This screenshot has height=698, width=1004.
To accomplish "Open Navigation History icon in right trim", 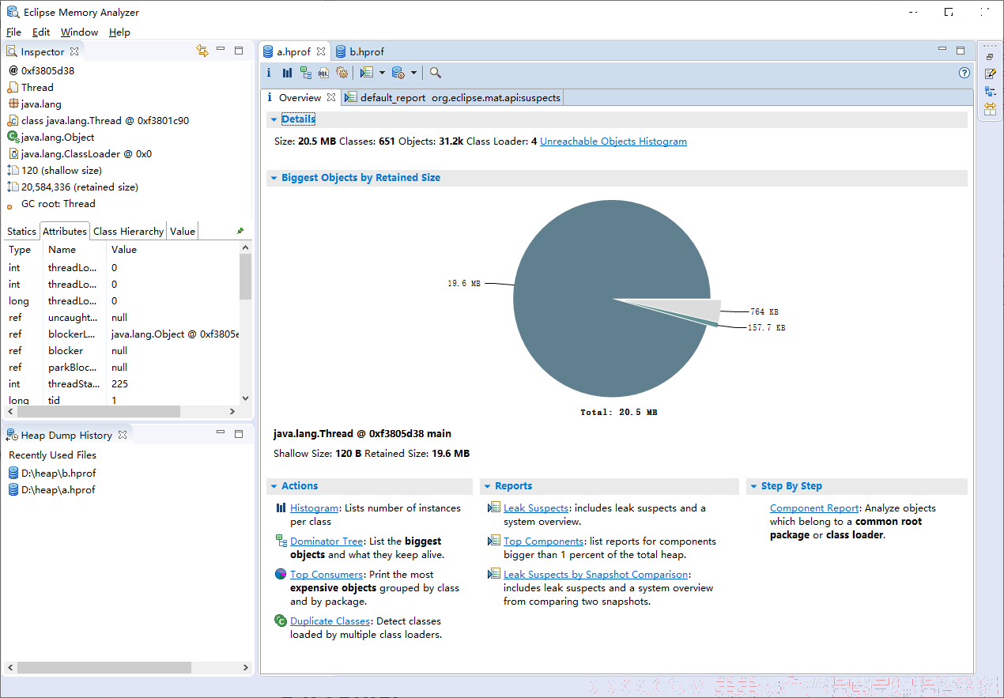I will [990, 91].
